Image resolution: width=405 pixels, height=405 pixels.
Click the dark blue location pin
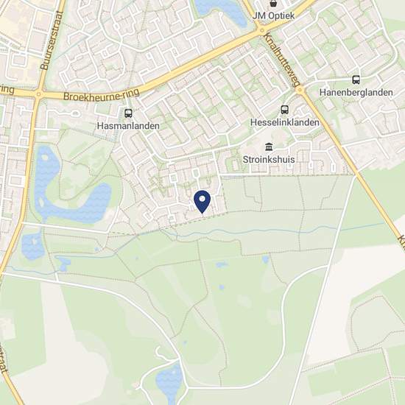tap(202, 202)
